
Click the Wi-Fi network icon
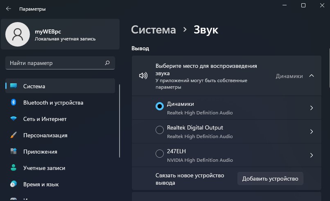14,118
